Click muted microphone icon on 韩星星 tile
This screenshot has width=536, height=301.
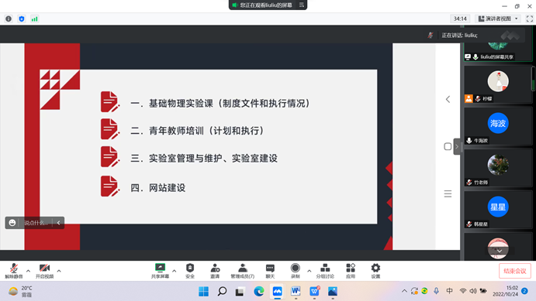click(x=469, y=224)
